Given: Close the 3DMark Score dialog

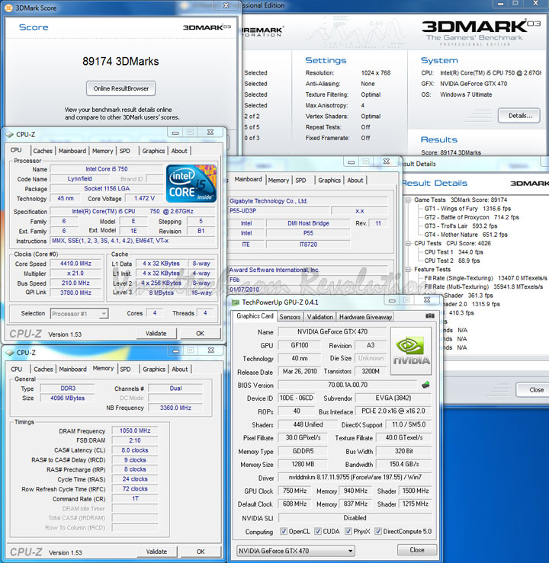Looking at the screenshot, I should pos(226,5).
